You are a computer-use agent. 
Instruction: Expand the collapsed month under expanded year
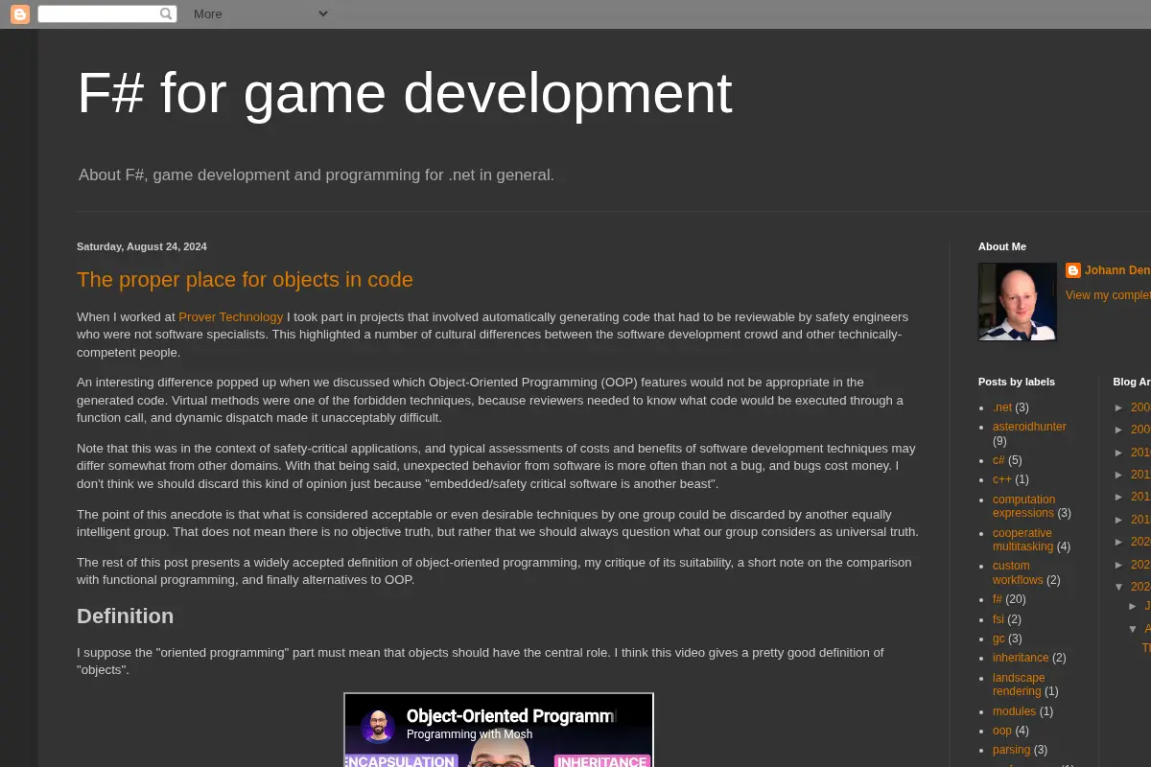[x=1133, y=606]
